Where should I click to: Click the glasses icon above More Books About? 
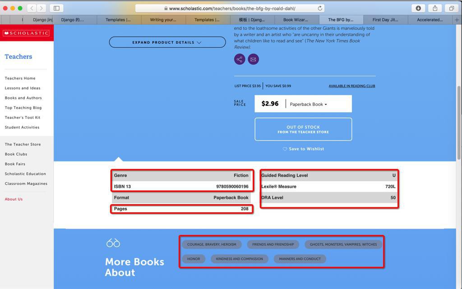click(x=113, y=243)
